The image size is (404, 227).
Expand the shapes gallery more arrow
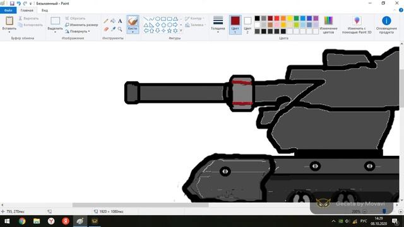pyautogui.click(x=181, y=31)
